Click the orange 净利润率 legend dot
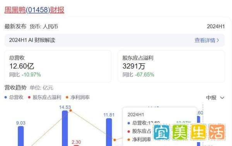Viewport: 232px width, 146px height. click(x=67, y=97)
